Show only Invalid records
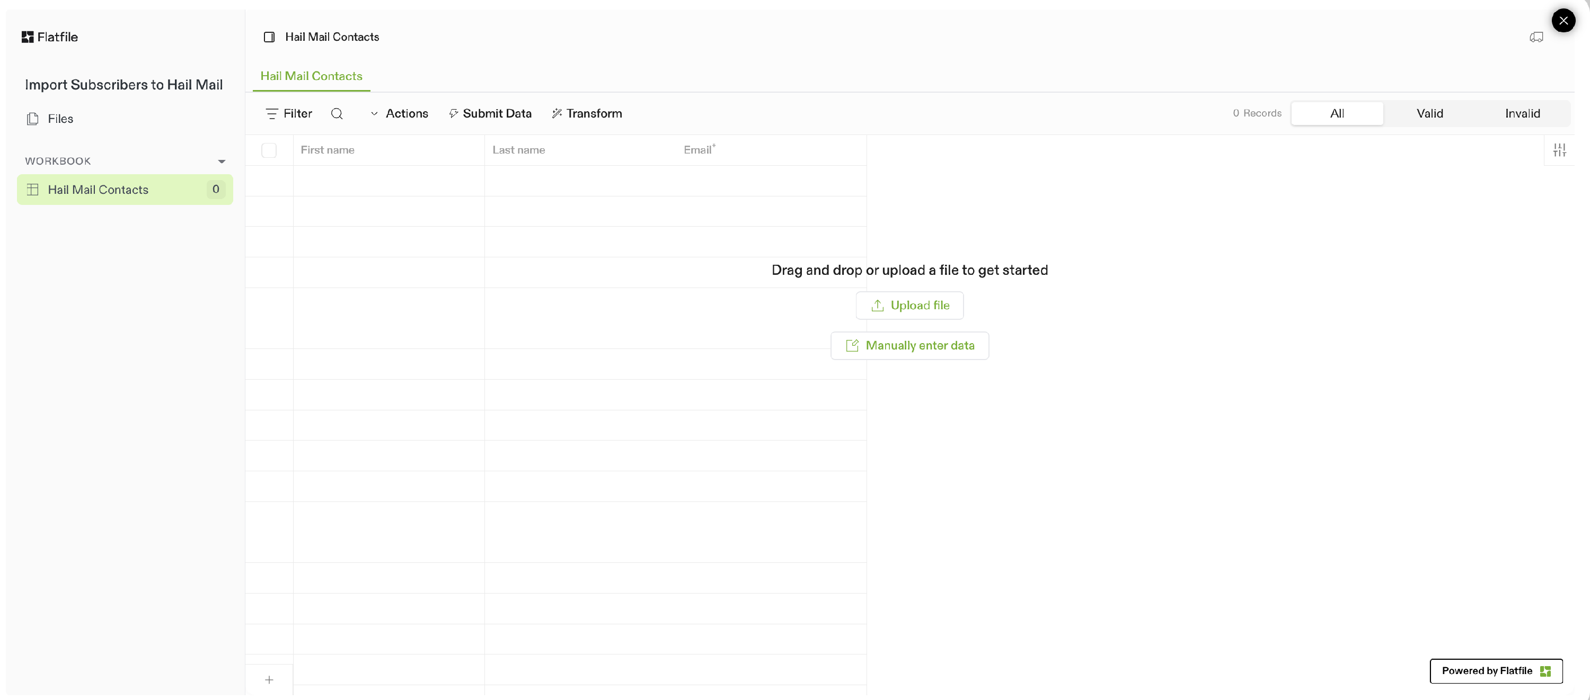The width and height of the screenshot is (1590, 700). coord(1522,113)
